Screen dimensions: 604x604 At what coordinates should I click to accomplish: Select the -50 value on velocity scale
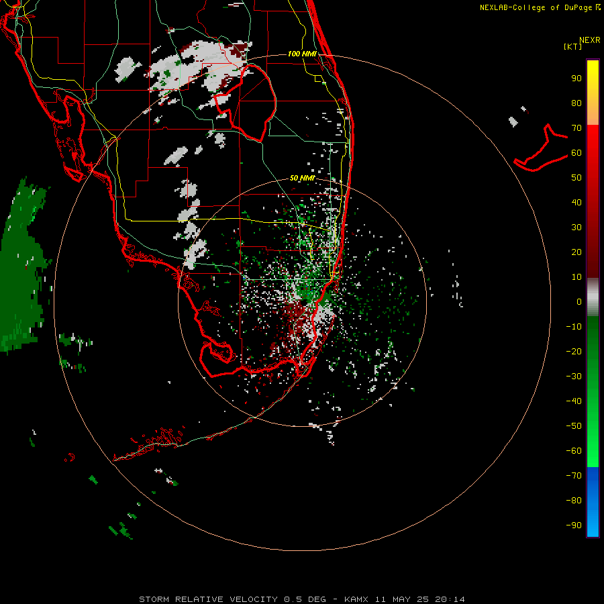pyautogui.click(x=574, y=426)
